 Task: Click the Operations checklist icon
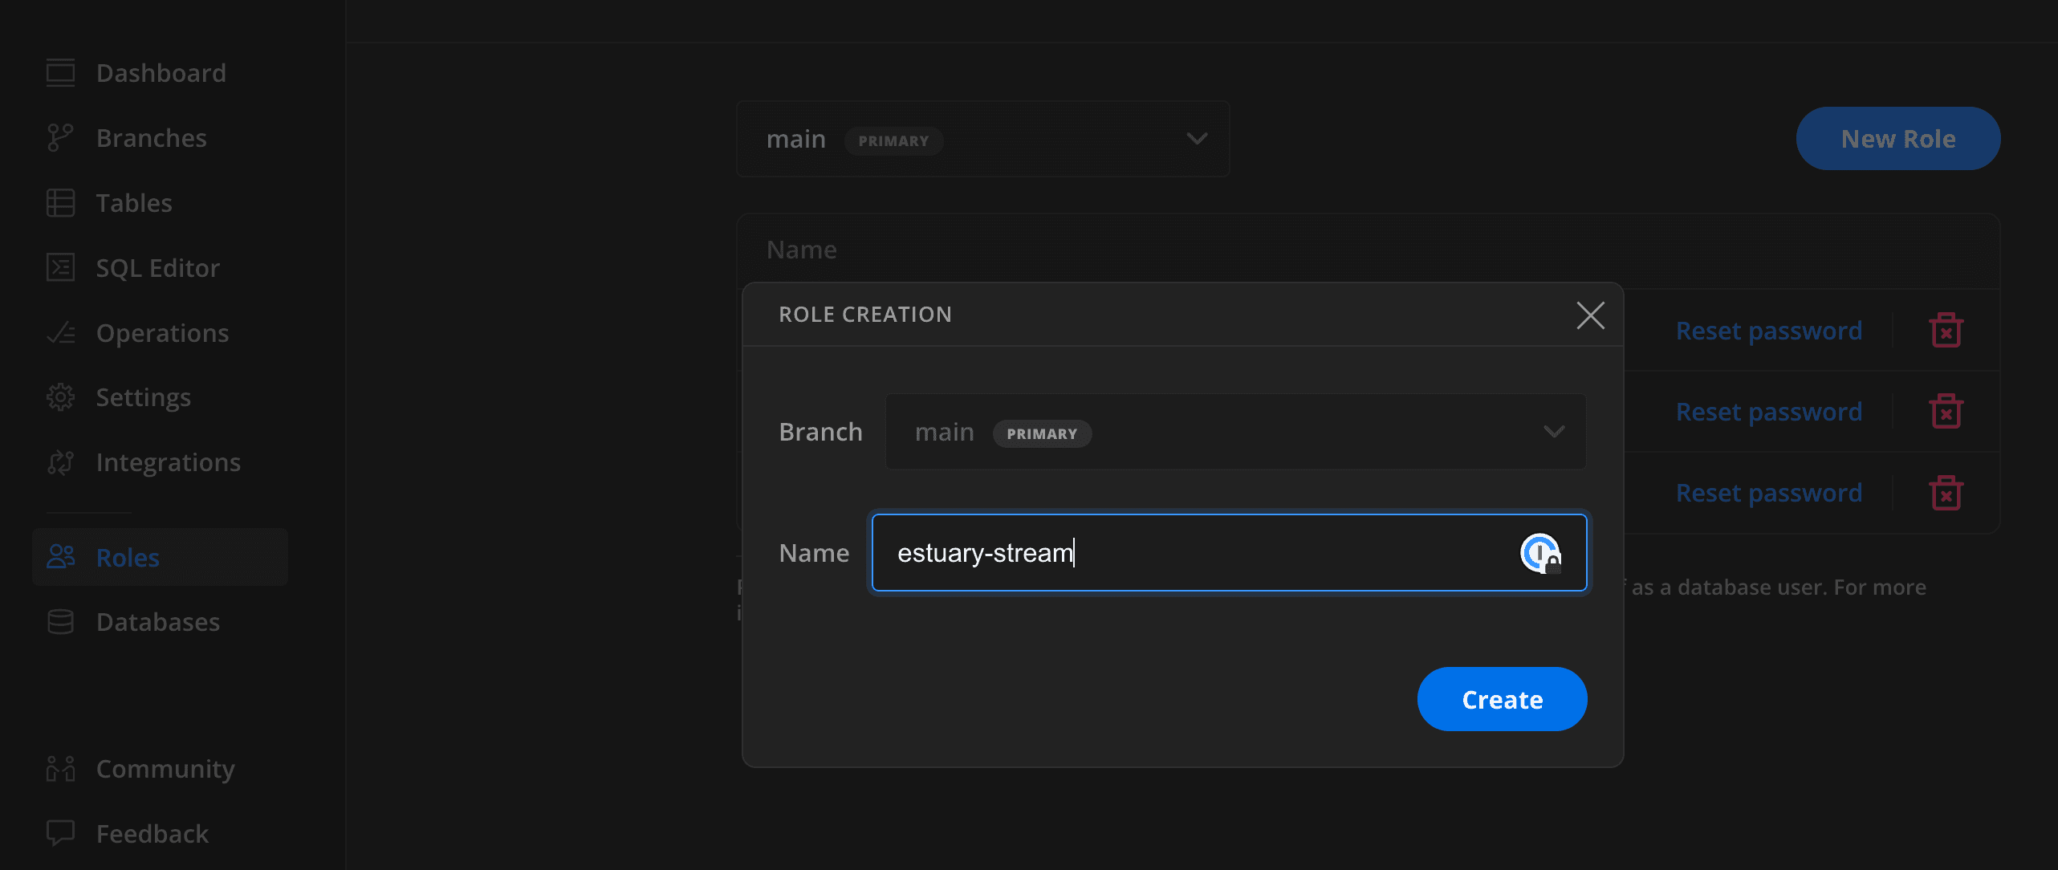coord(60,333)
